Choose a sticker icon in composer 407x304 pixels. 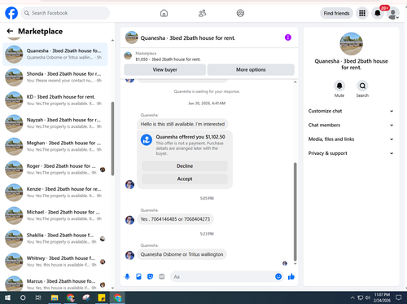click(x=150, y=276)
